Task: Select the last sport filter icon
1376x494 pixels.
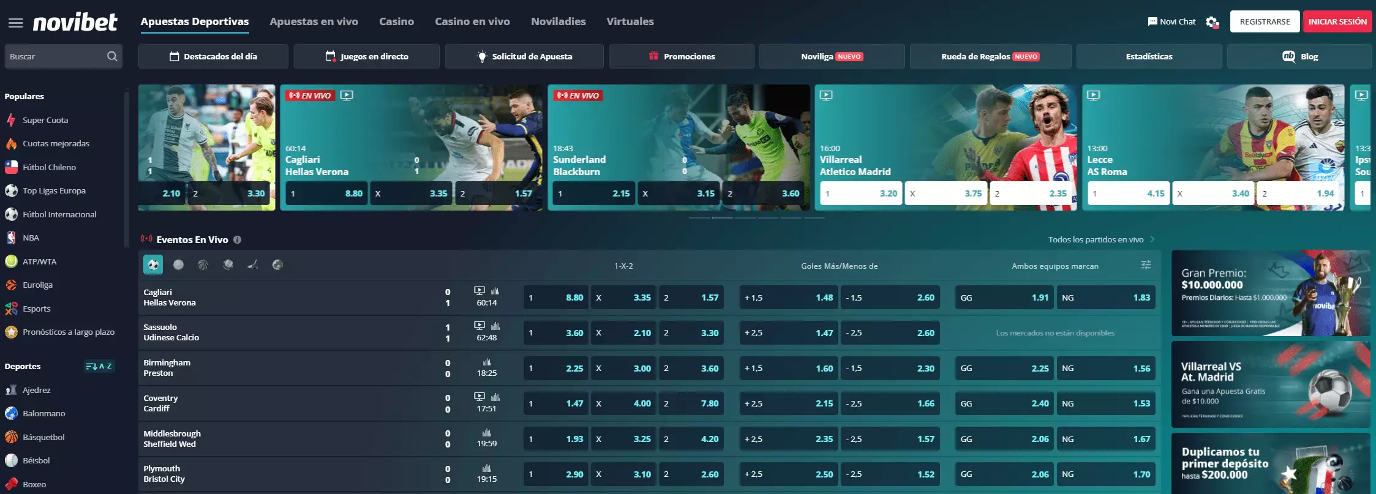Action: point(277,264)
